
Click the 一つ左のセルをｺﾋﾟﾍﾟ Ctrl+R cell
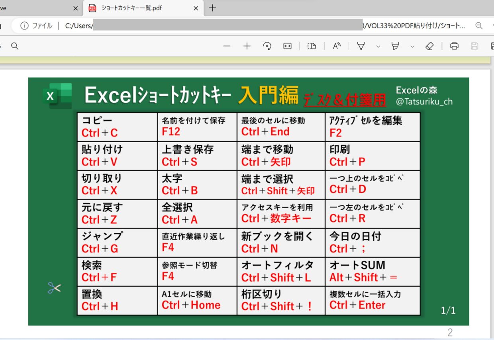[373, 214]
